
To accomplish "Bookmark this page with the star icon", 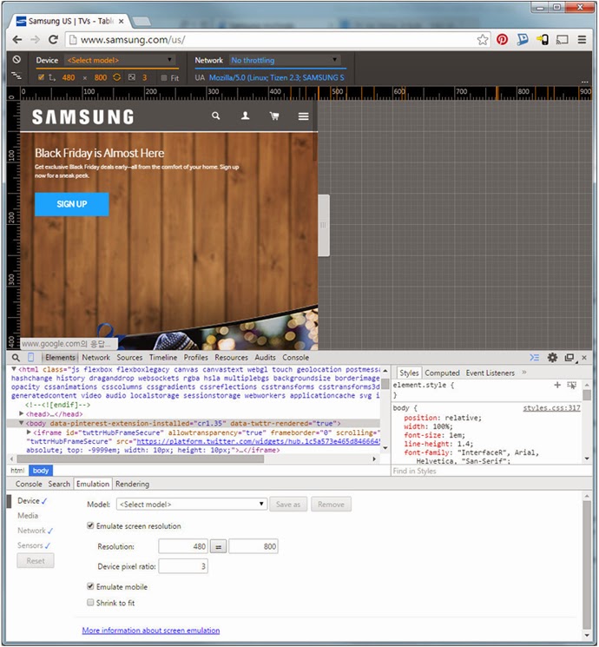I will 483,40.
